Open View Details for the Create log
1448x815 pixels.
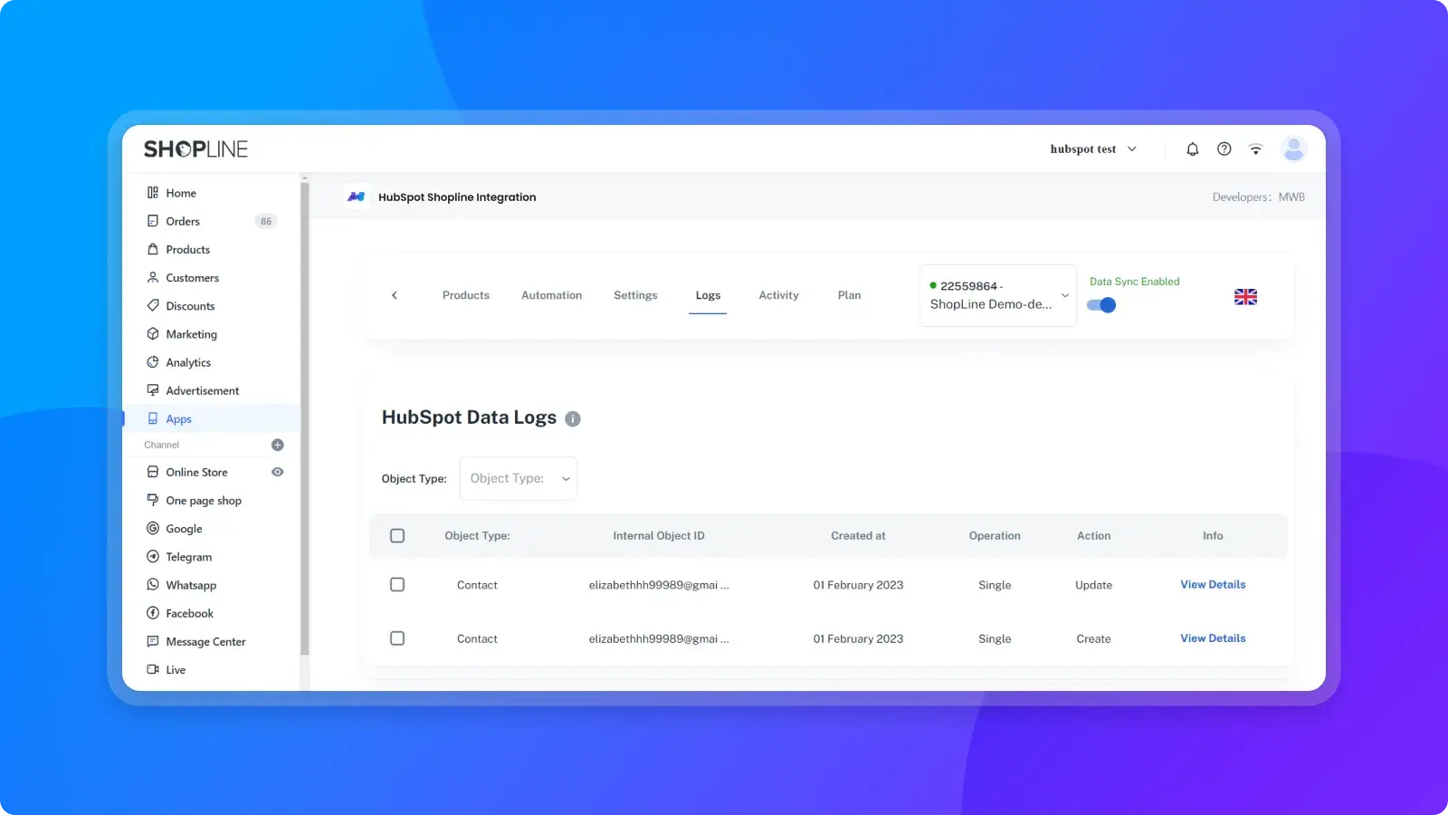1213,638
